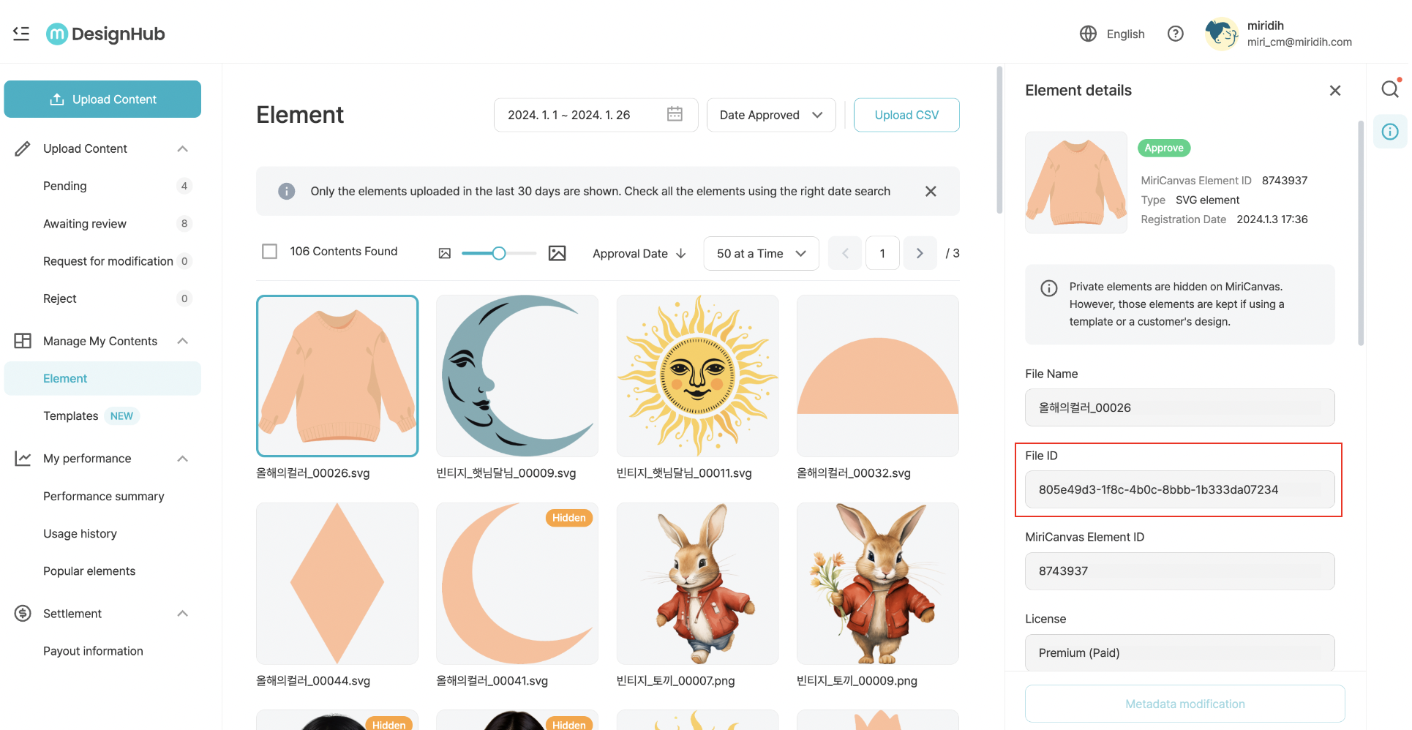
Task: Click the small thumbnail size icon
Action: tap(444, 254)
